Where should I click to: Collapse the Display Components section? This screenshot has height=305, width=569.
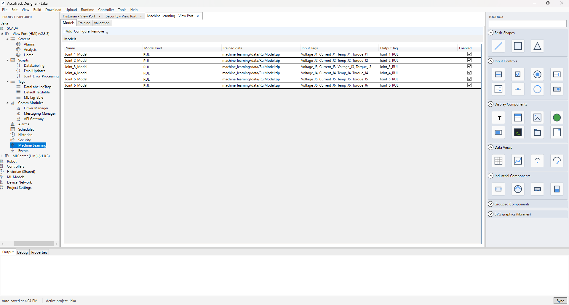(491, 104)
